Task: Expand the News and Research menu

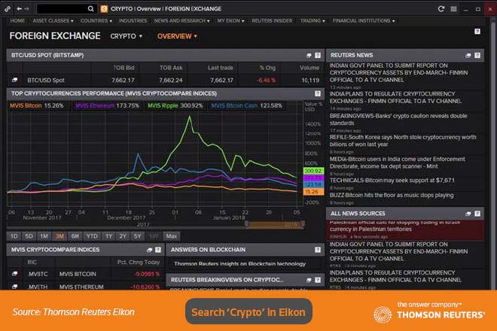Action: point(181,20)
